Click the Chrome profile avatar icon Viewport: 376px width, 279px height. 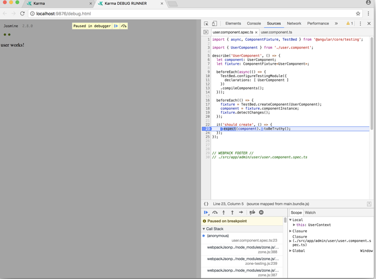pos(368,3)
